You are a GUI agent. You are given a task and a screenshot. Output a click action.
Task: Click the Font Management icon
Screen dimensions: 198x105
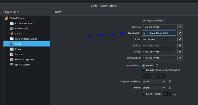point(12,59)
